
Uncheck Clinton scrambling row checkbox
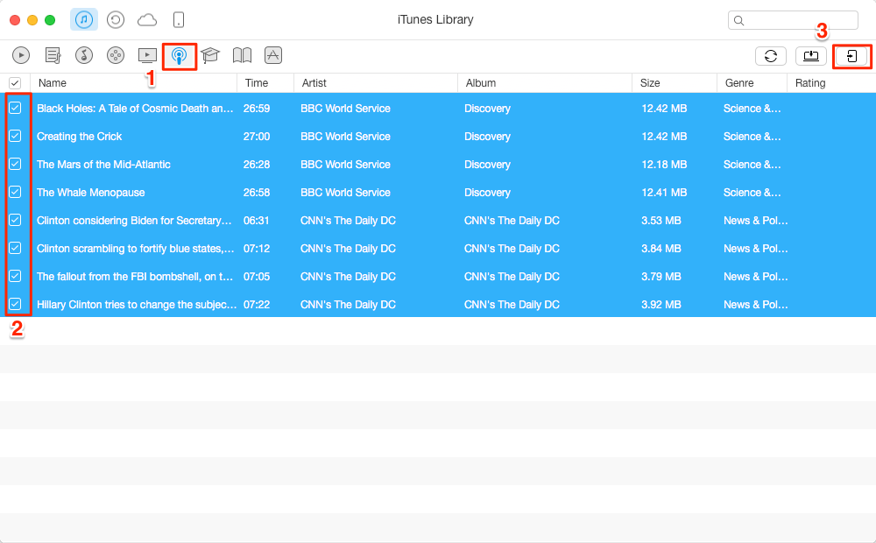point(15,248)
